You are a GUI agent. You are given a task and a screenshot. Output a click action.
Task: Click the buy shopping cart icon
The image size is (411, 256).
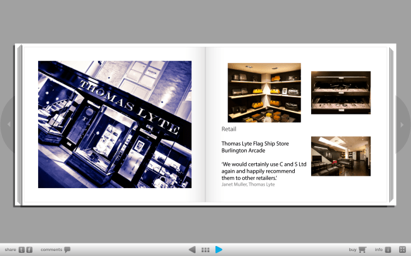pyautogui.click(x=362, y=250)
